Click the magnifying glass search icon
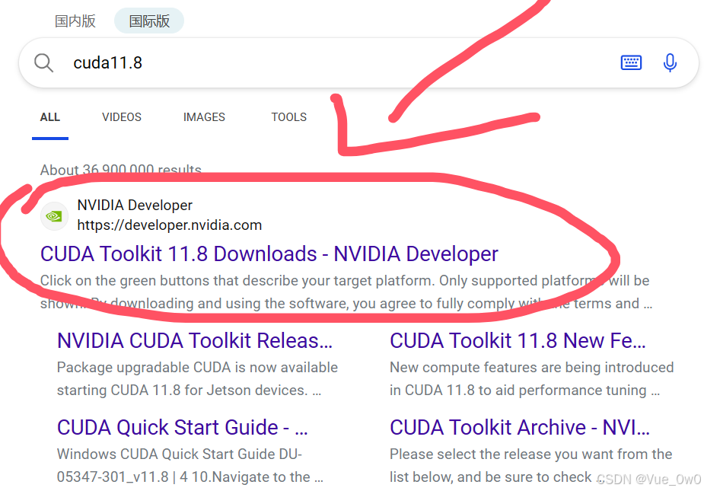The width and height of the screenshot is (704, 491). 44,63
